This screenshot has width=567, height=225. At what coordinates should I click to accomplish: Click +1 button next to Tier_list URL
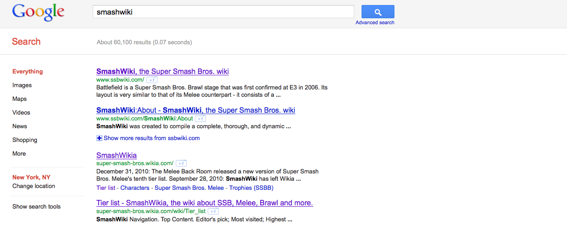213,211
